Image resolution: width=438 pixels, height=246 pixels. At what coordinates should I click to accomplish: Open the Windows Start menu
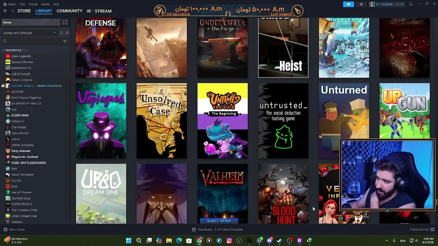(x=129, y=241)
